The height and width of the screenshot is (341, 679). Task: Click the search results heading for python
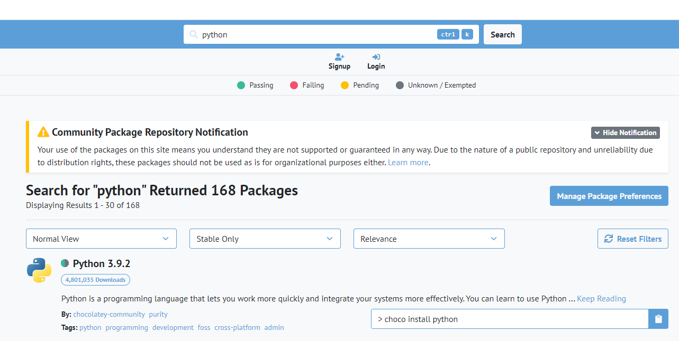[162, 190]
